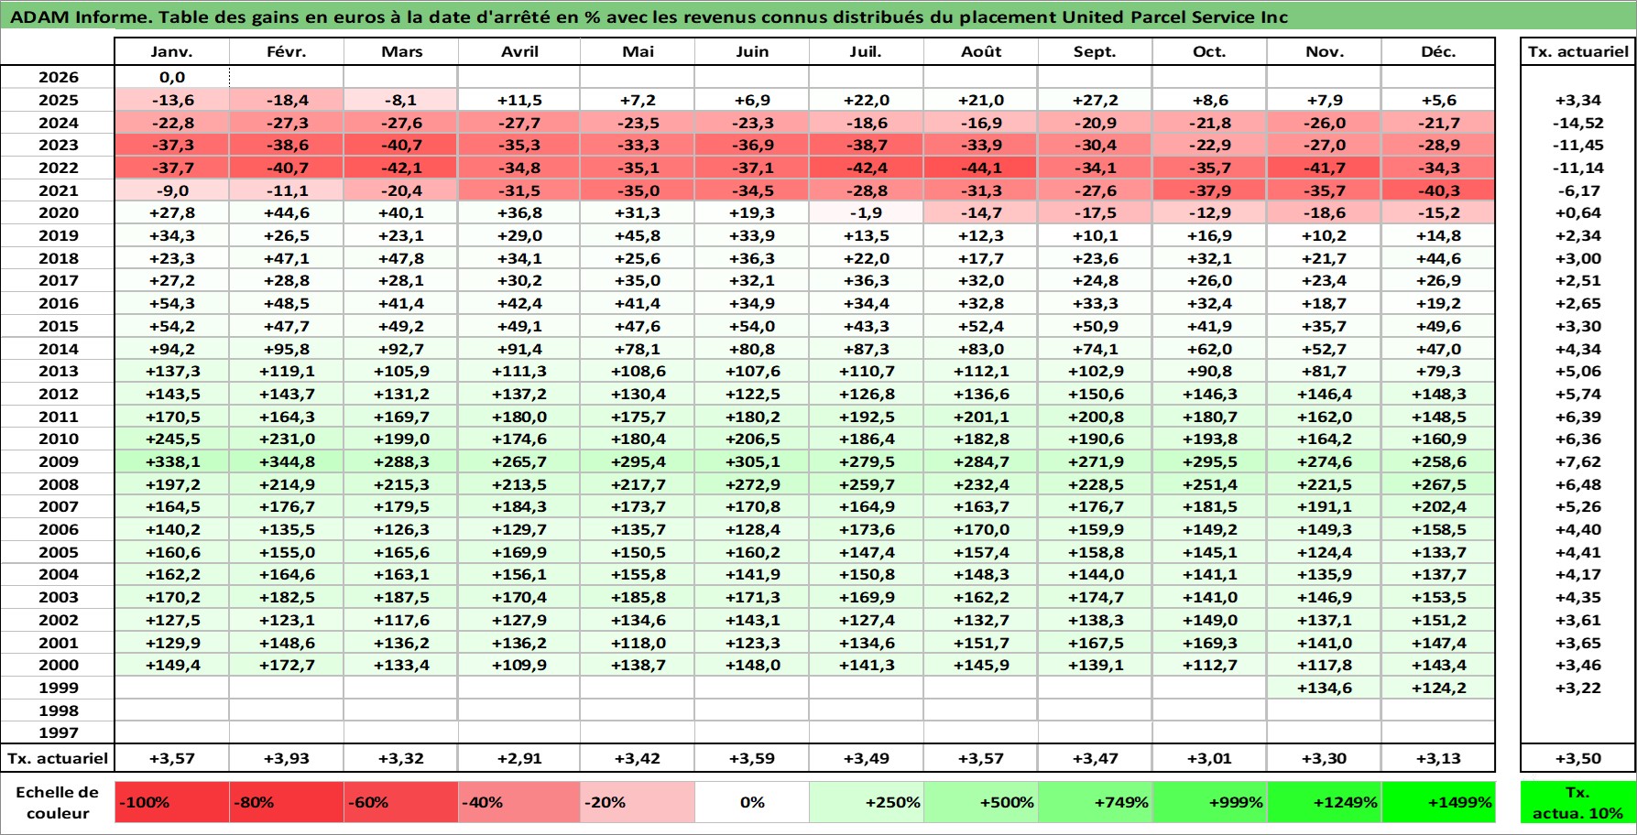Select the +272,9 cell in 2008 Juin
Image resolution: width=1637 pixels, height=835 pixels.
752,484
